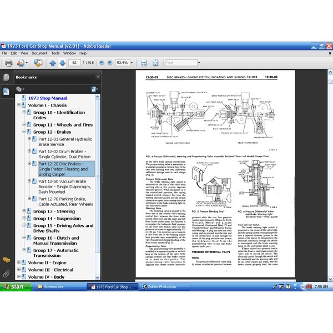This screenshot has width=333, height=333.
Task: Open the zoom percentage dropdown arrow
Action: pyautogui.click(x=132, y=63)
